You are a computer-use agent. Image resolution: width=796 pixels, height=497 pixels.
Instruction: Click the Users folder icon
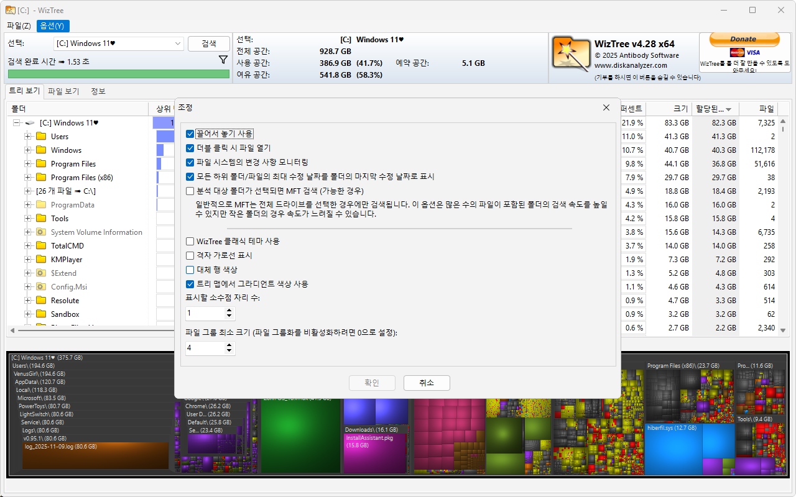tap(42, 137)
